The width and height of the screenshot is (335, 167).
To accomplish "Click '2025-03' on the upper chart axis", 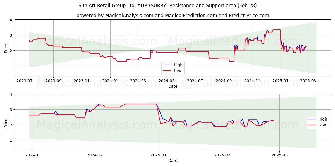I will pos(308,81).
